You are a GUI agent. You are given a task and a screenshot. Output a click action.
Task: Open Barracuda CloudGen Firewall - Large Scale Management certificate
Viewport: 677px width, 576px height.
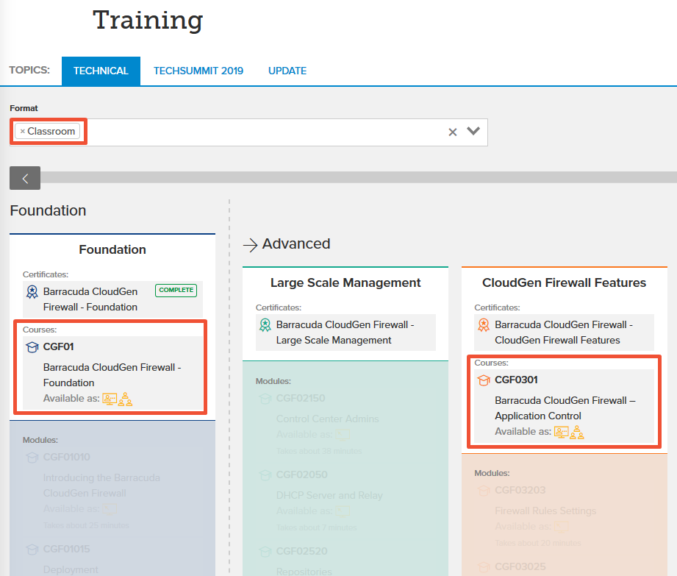point(345,333)
